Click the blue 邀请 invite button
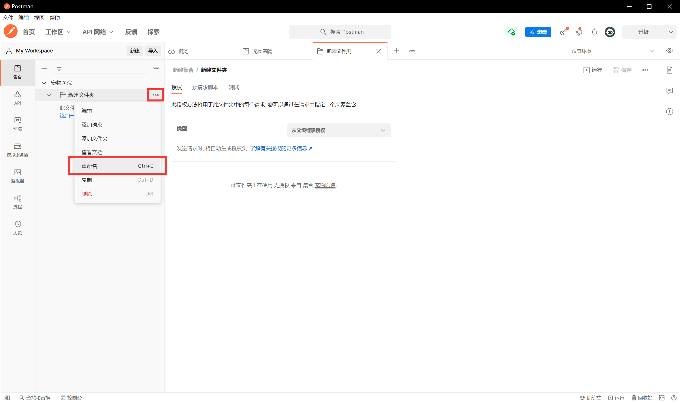This screenshot has height=403, width=680. tap(538, 32)
